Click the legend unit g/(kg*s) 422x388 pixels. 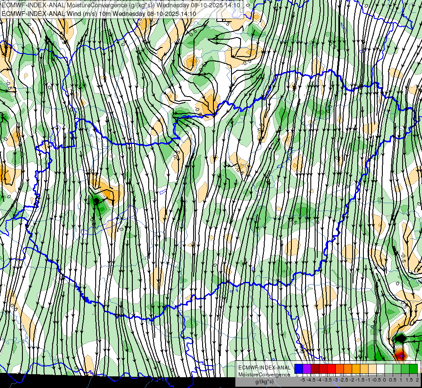[264, 382]
